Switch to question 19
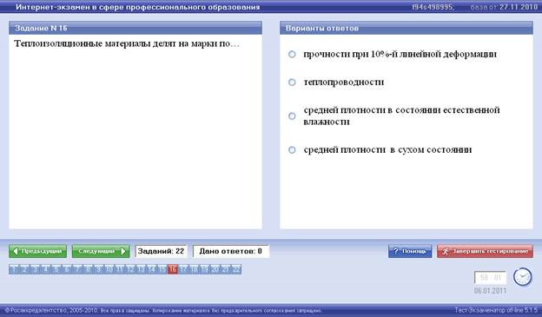 coord(204,269)
